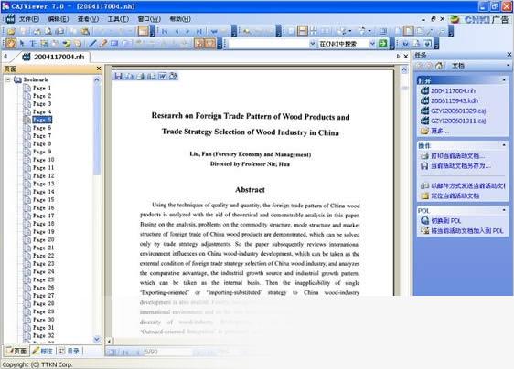Select Page 12 in bookmark tree
Image resolution: width=514 pixels, height=369 pixels.
click(43, 176)
